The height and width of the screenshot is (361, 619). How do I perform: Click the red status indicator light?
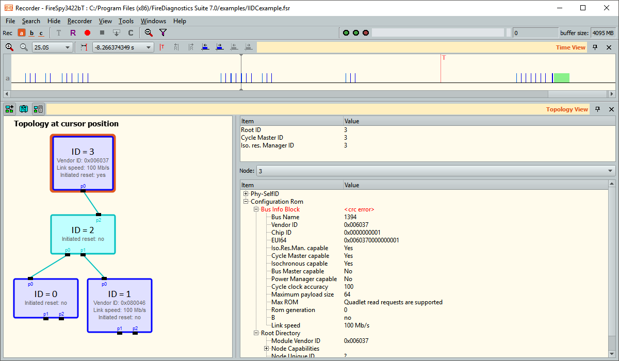pos(366,33)
